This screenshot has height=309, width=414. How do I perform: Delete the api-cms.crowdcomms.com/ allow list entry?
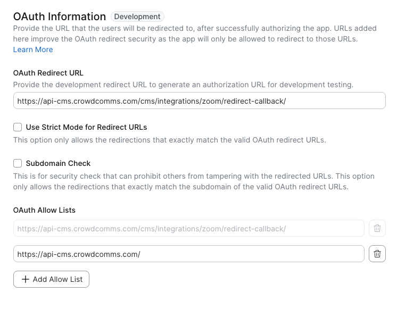[377, 254]
